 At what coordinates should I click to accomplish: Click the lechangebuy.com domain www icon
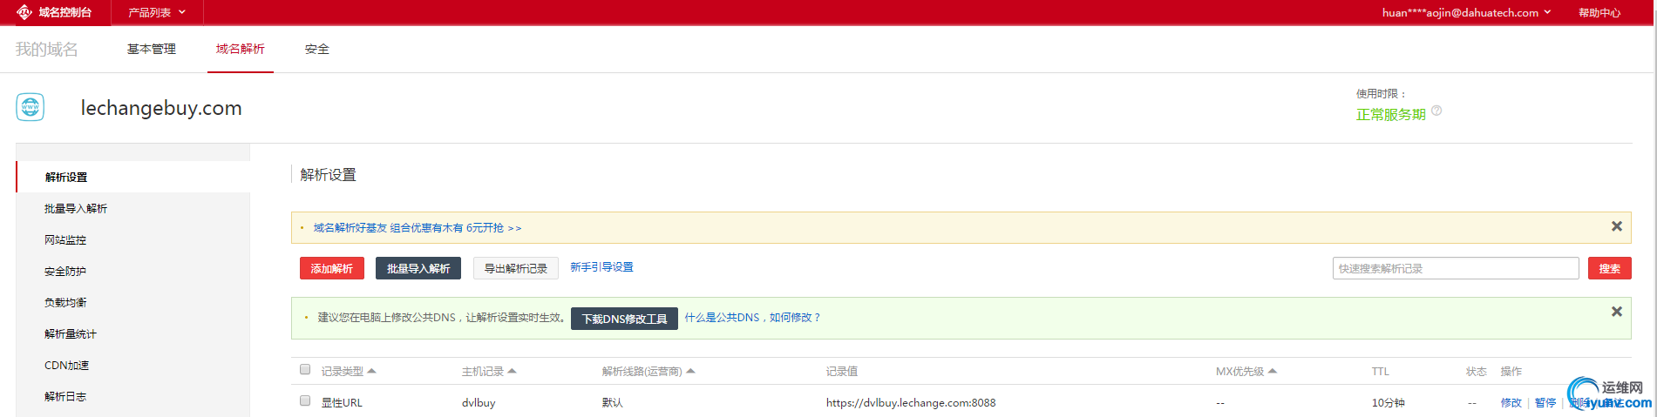pos(31,107)
